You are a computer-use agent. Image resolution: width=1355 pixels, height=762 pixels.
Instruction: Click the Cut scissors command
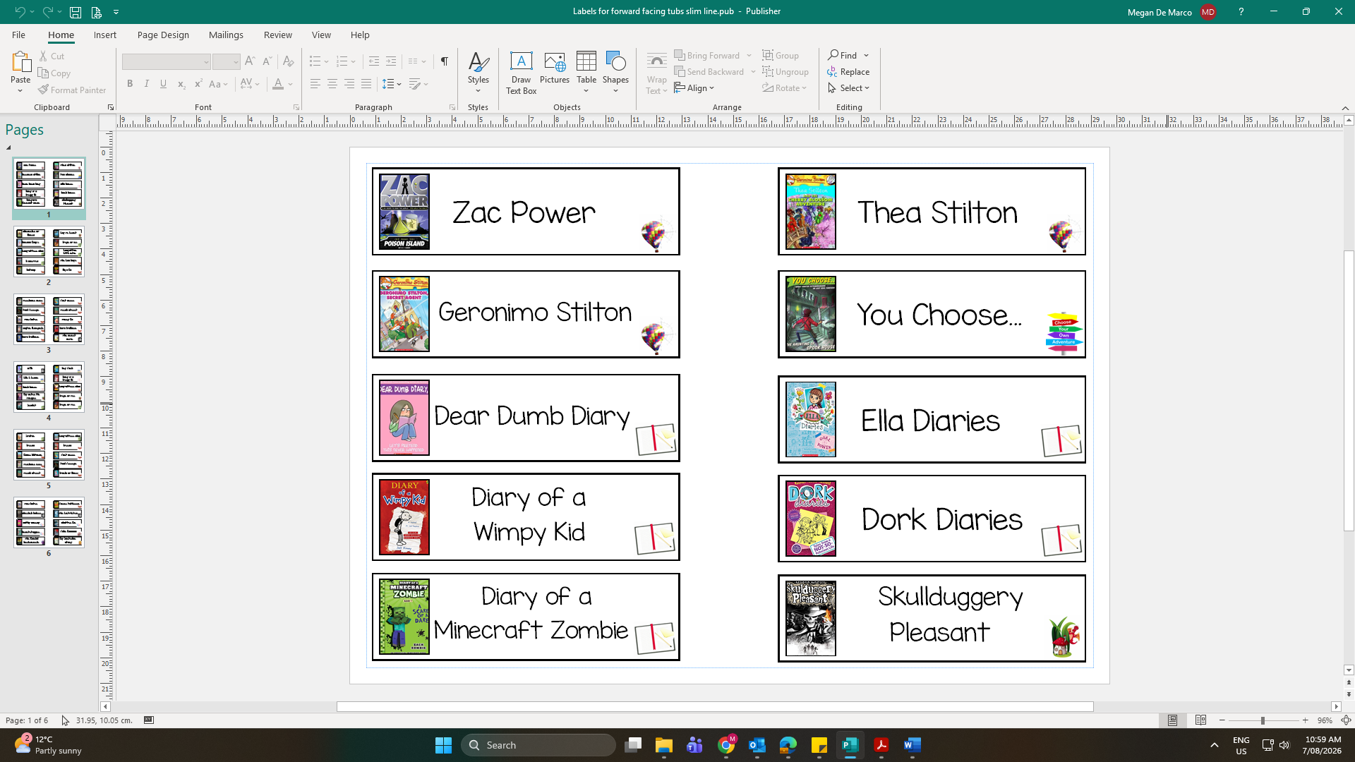[52, 56]
